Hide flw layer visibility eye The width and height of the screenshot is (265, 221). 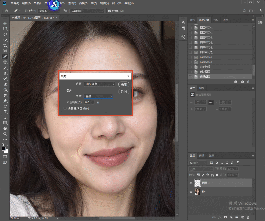[x=191, y=192]
